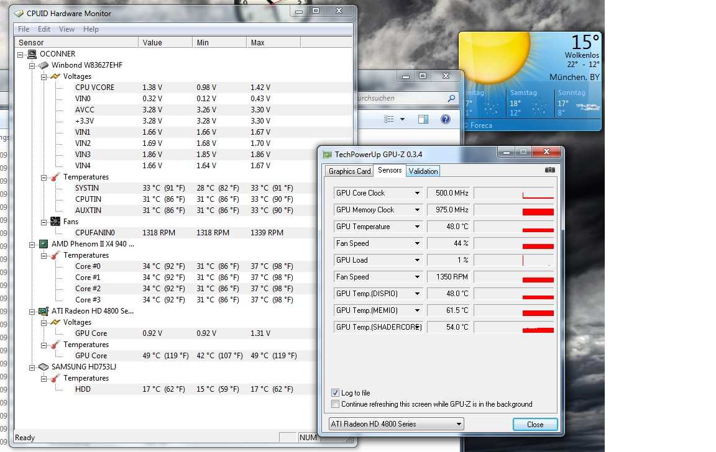Viewport: 716px width, 452px height.
Task: Click the preview pane icon in Explorer window
Action: (x=423, y=119)
